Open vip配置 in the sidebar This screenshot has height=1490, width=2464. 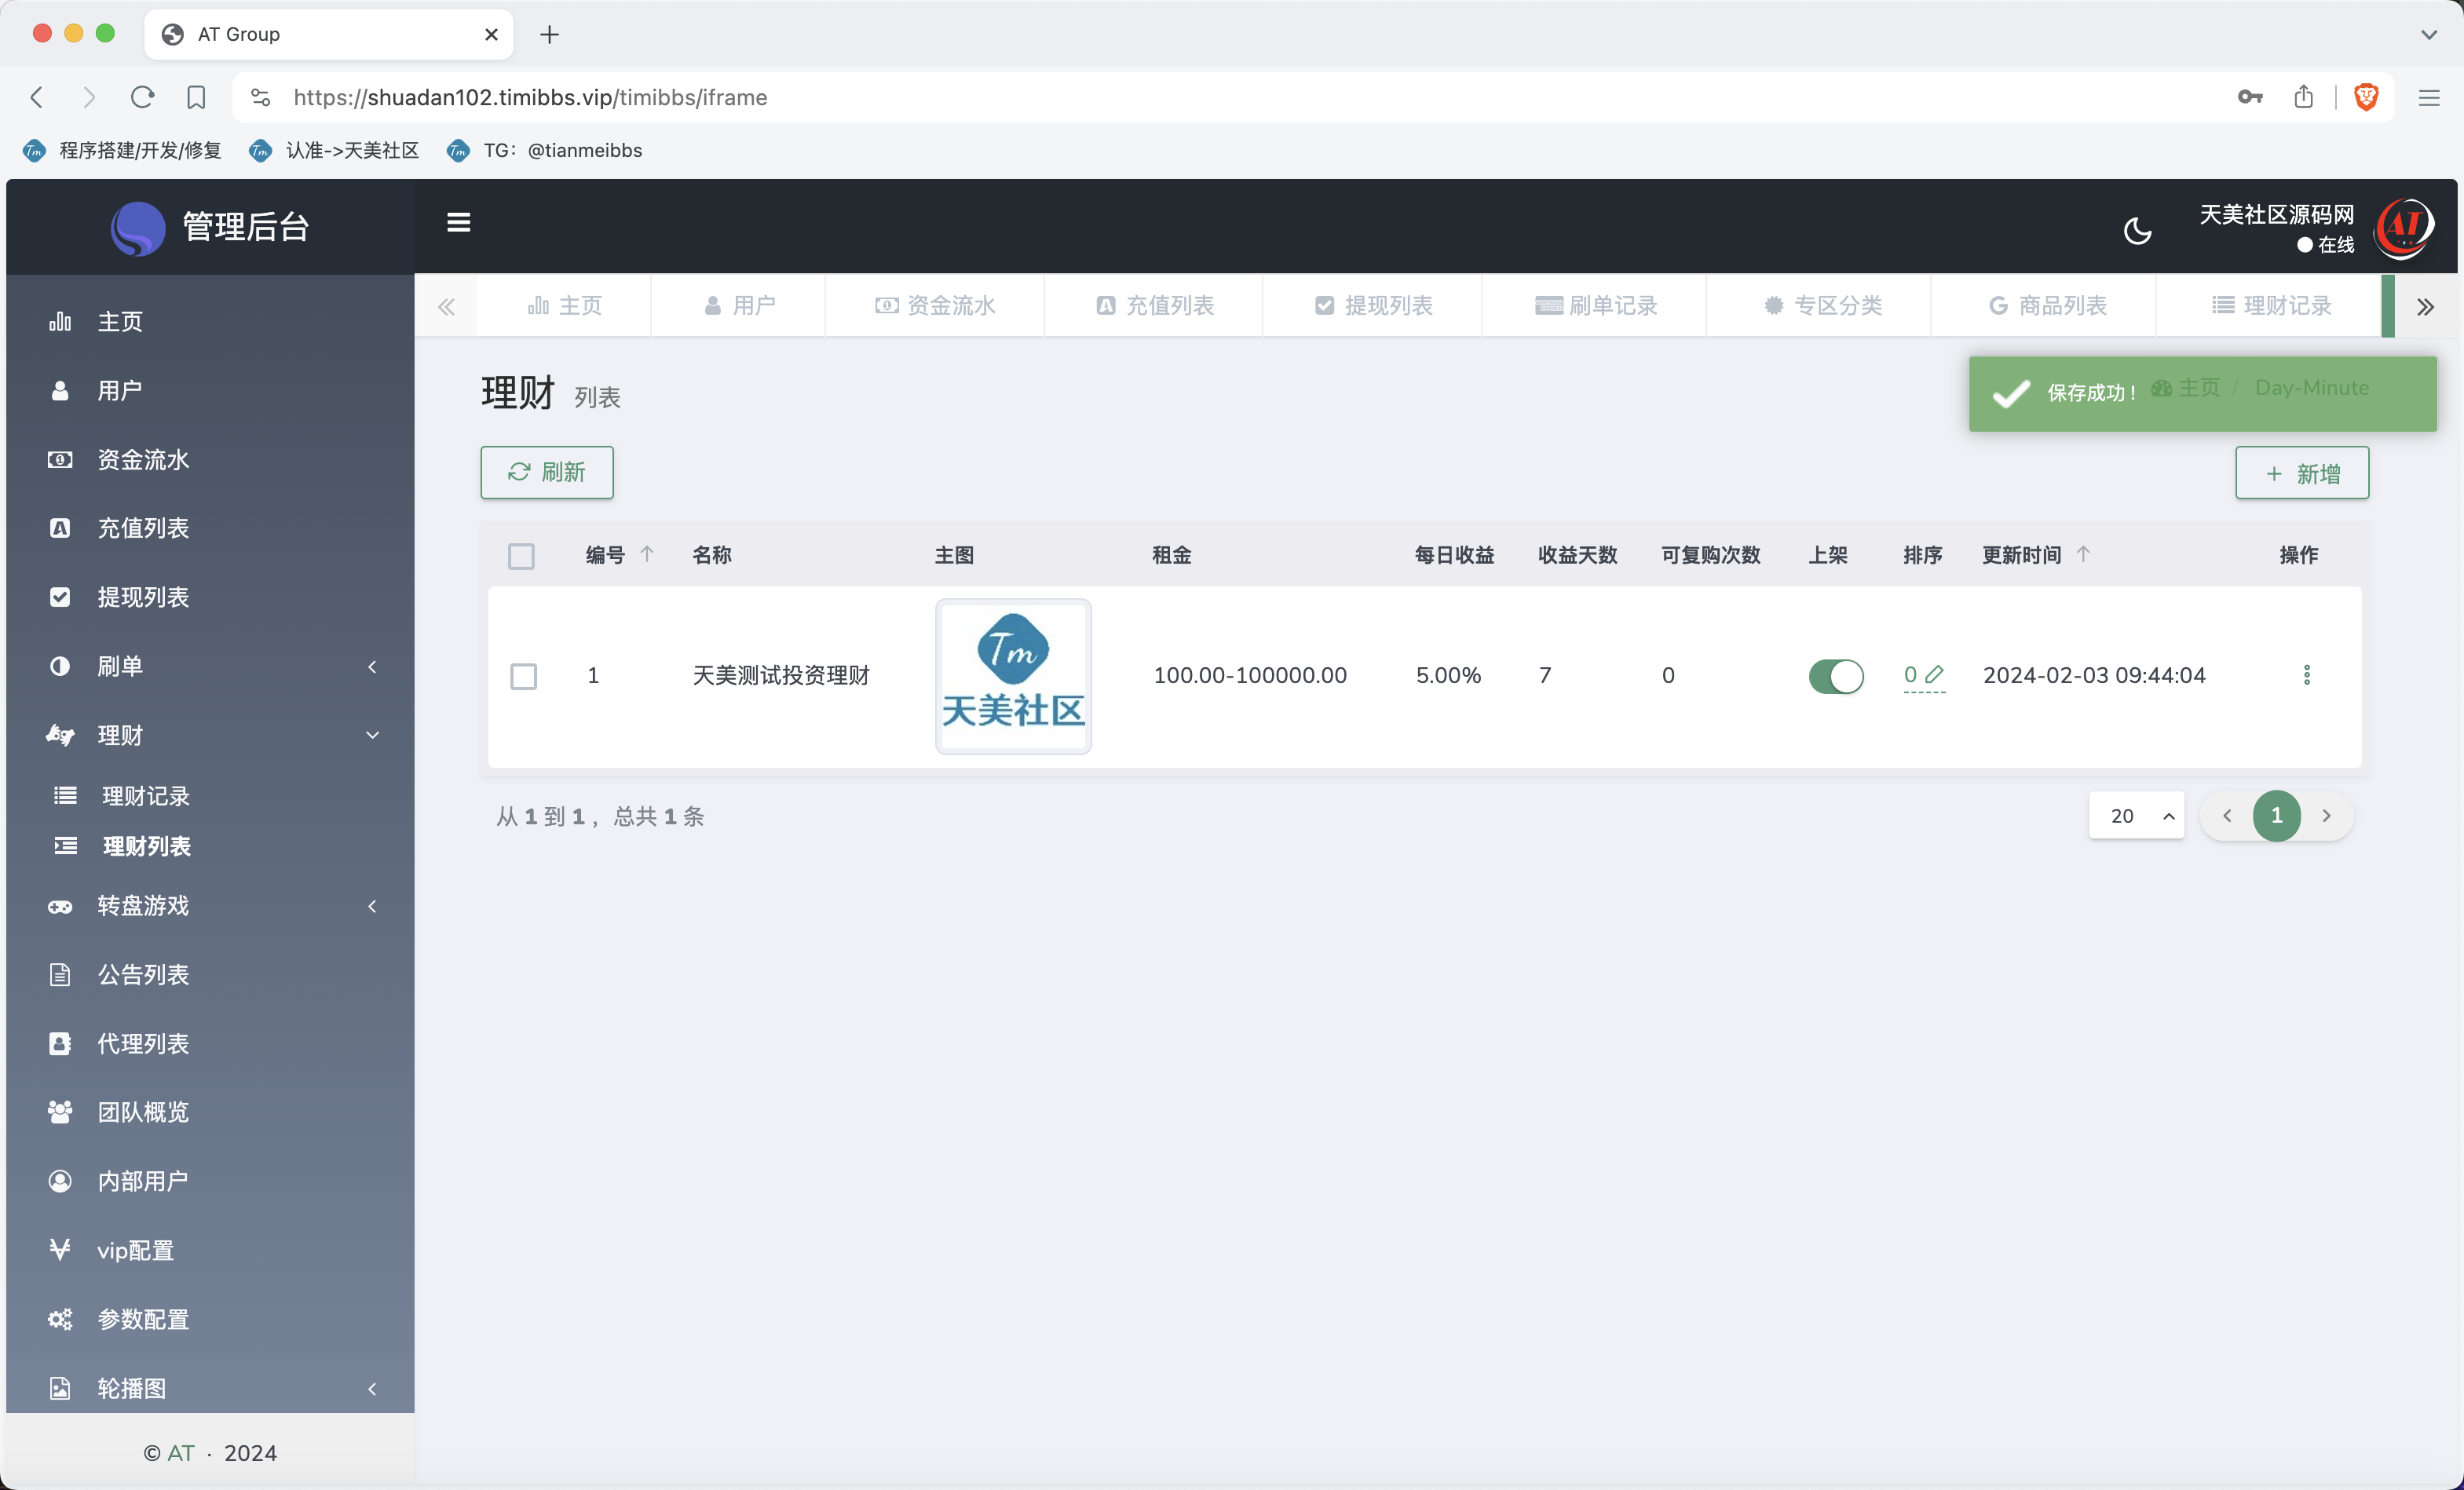[210, 1250]
